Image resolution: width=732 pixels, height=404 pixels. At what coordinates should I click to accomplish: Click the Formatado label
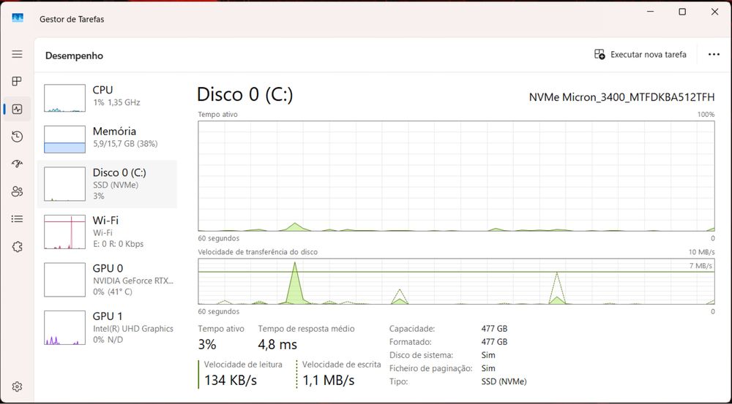[412, 342]
